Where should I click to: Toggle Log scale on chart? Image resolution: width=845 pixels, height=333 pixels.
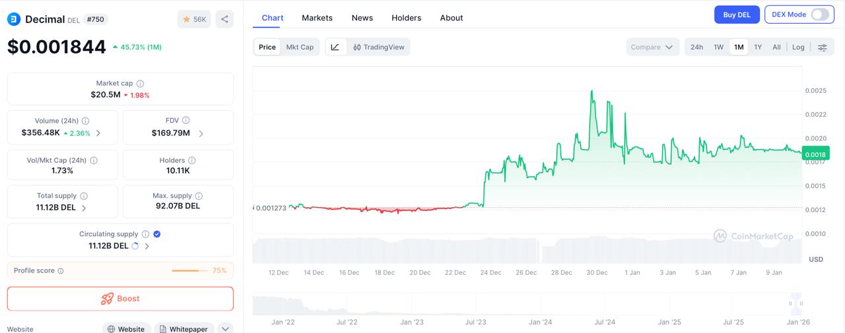click(x=798, y=47)
